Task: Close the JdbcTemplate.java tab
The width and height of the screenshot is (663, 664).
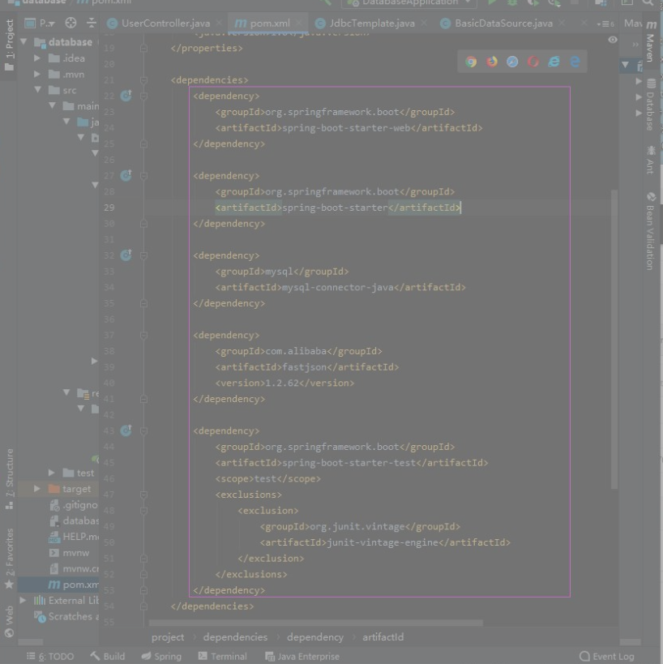Action: tap(424, 24)
